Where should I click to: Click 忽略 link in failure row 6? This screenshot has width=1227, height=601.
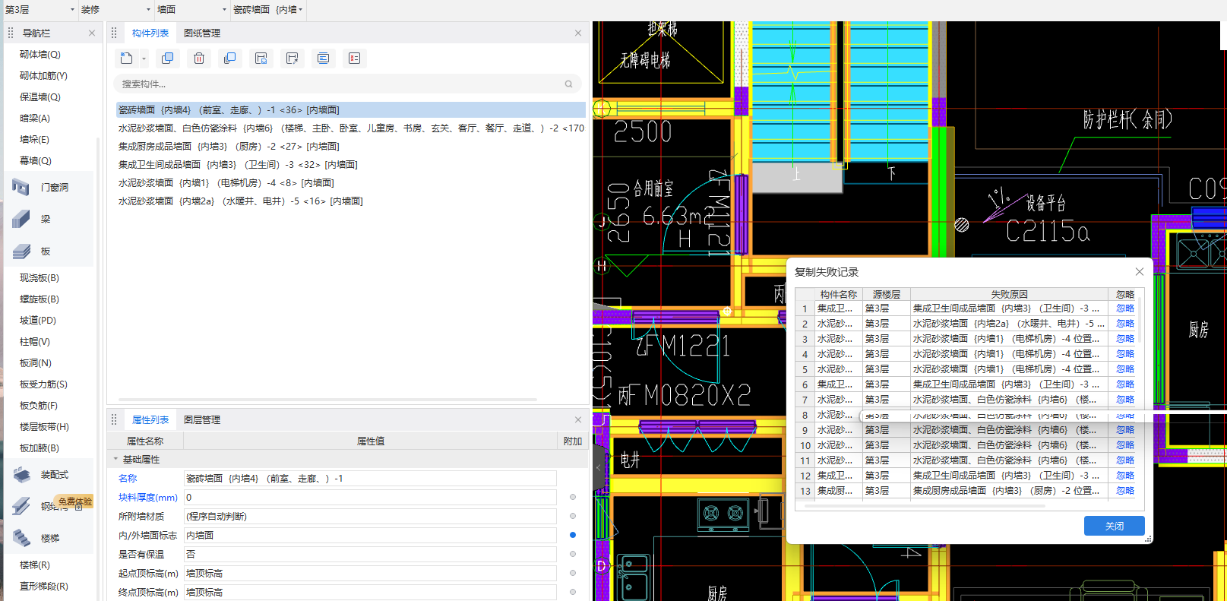1124,384
